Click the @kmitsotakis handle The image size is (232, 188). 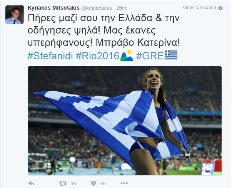click(97, 8)
